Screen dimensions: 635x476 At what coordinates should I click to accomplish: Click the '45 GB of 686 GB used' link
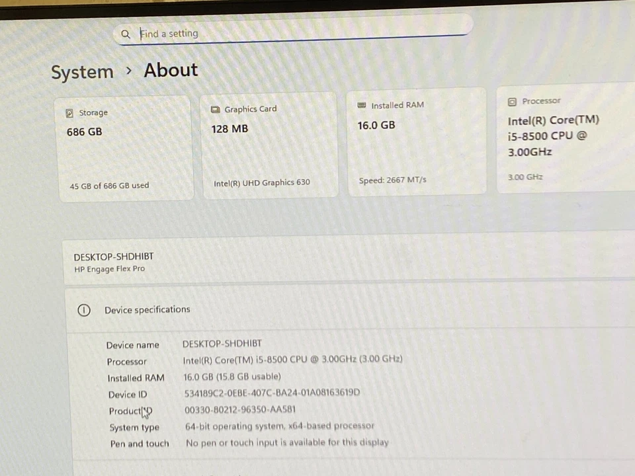108,185
